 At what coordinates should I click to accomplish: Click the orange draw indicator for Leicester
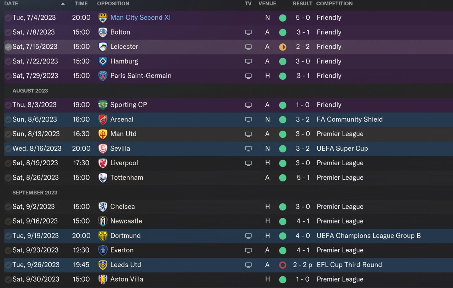(x=282, y=47)
